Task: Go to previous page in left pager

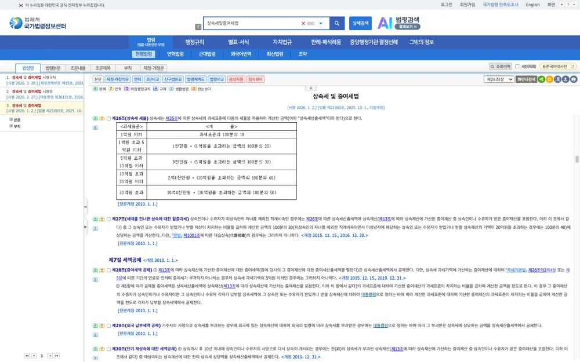Action: pos(34,356)
